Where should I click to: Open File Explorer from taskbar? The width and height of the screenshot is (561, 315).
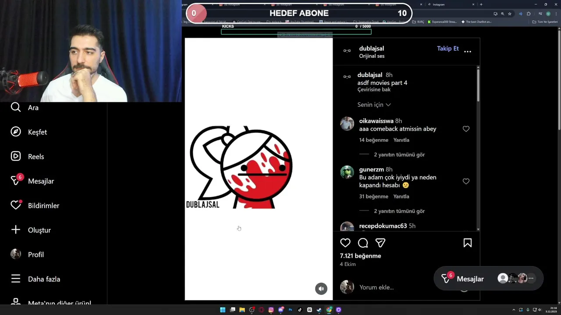click(x=242, y=310)
